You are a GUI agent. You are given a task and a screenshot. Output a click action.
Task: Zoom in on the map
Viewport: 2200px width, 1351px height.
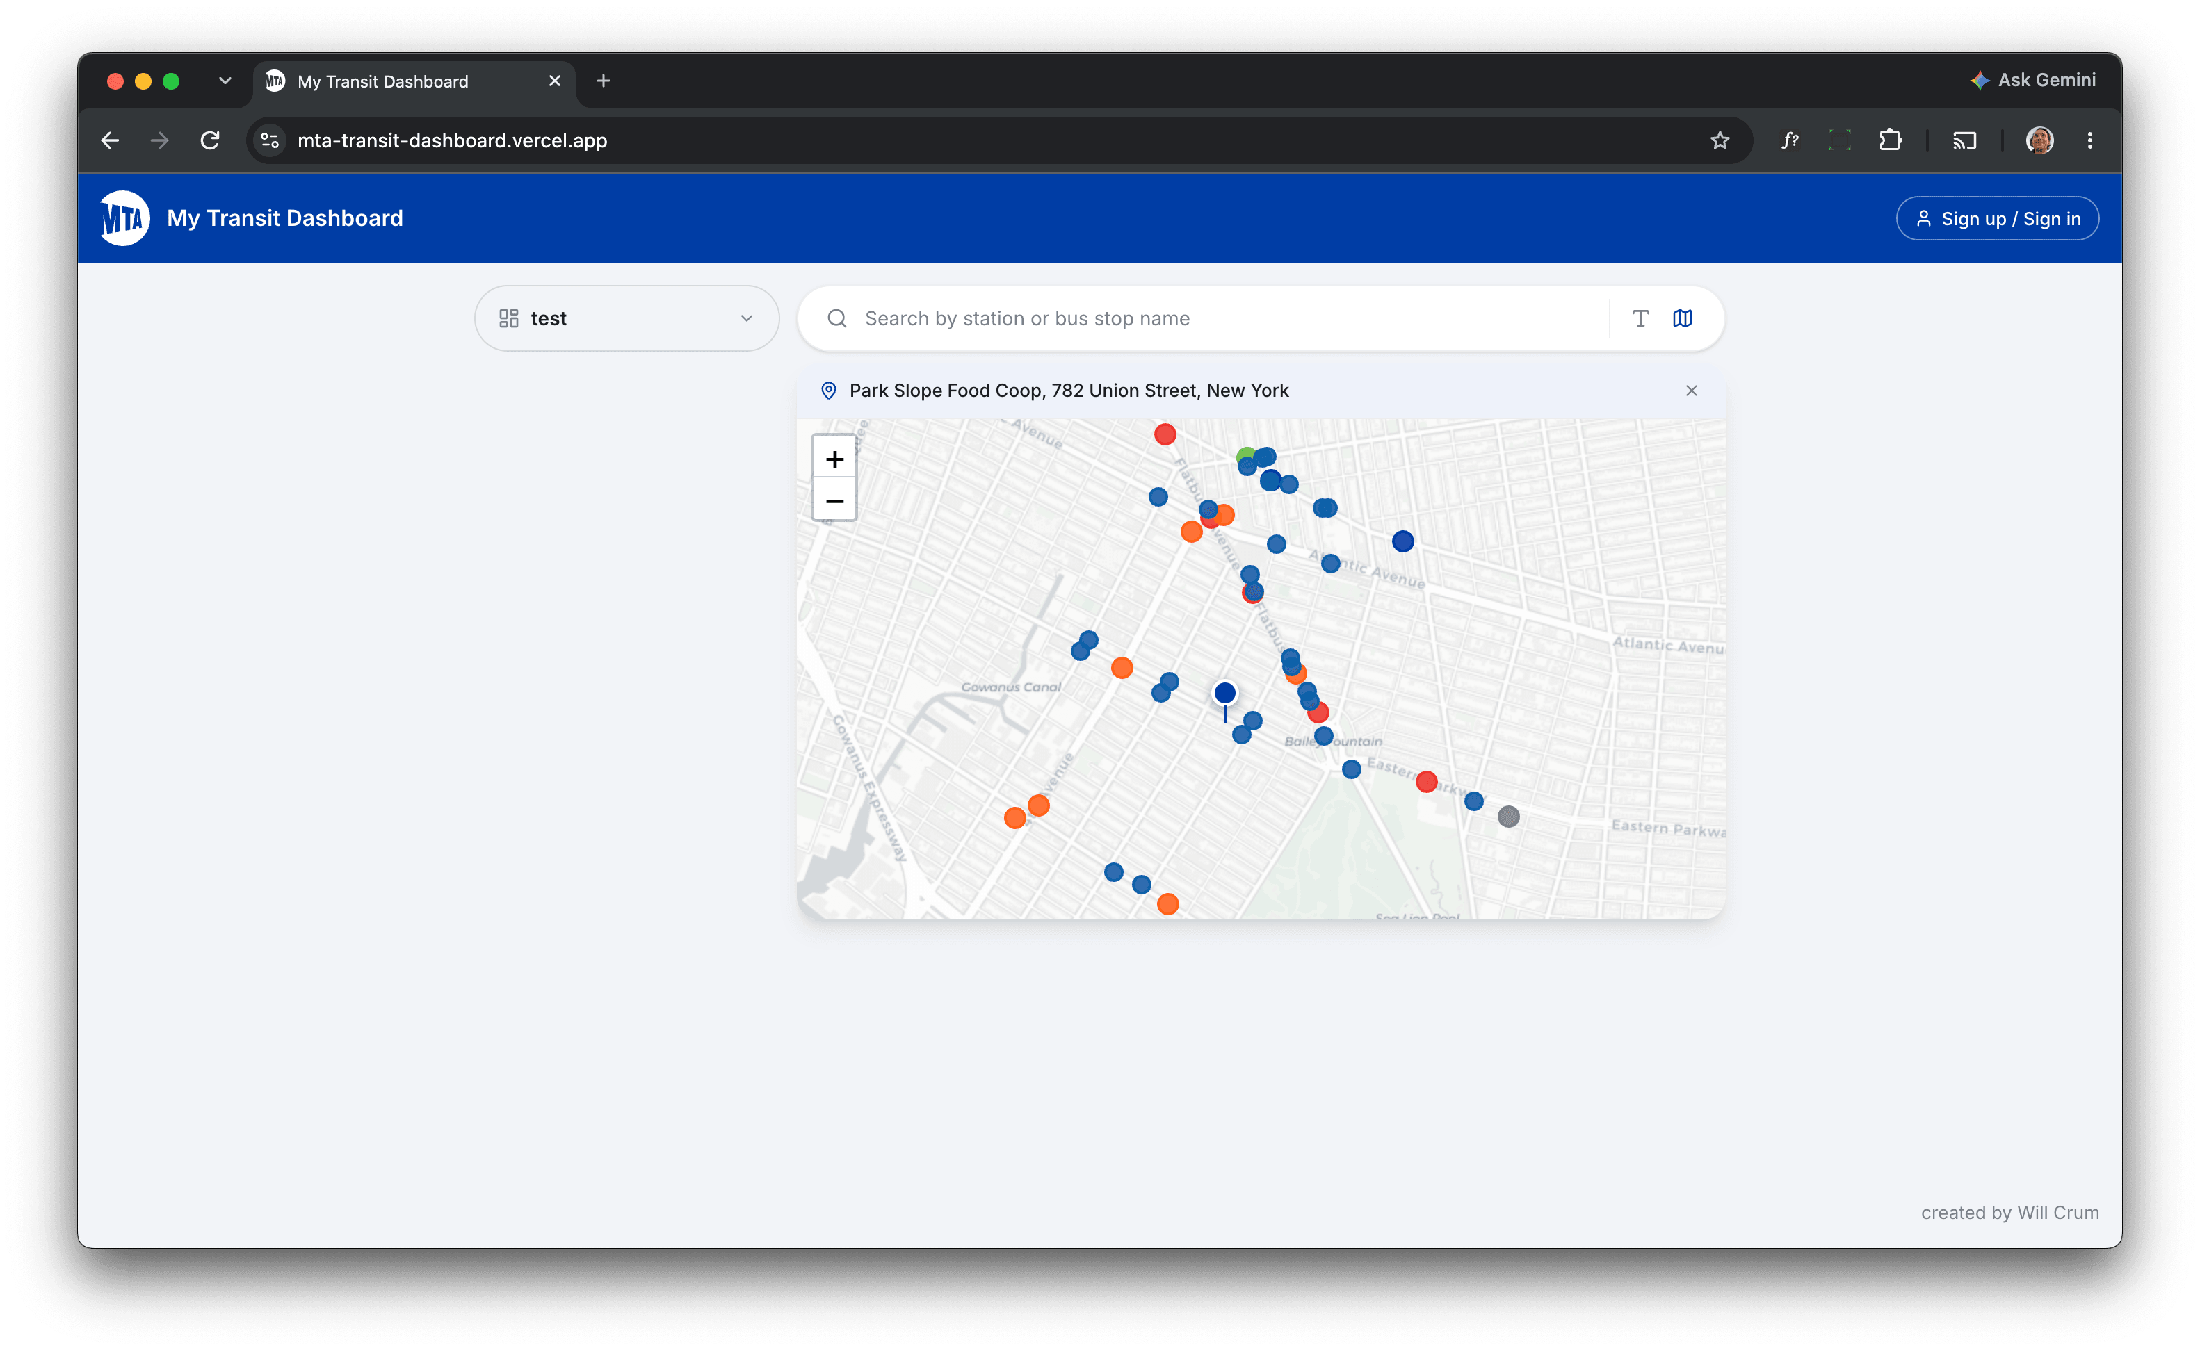tap(834, 459)
